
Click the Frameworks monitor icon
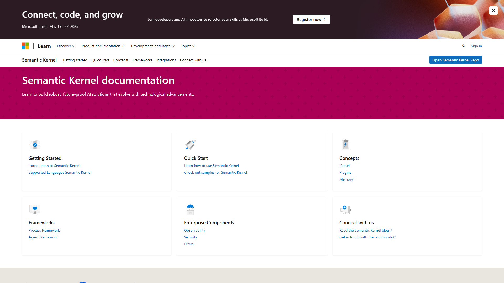coord(35,209)
